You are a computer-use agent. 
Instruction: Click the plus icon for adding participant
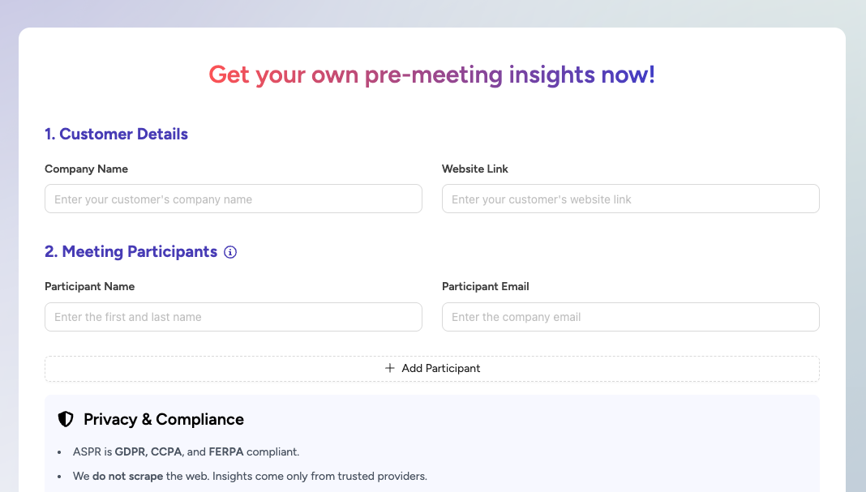(x=390, y=368)
